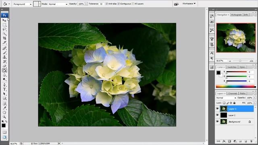Screen dimensions: 258x145
Task: Select the Dodge tool
Action: coord(4,79)
